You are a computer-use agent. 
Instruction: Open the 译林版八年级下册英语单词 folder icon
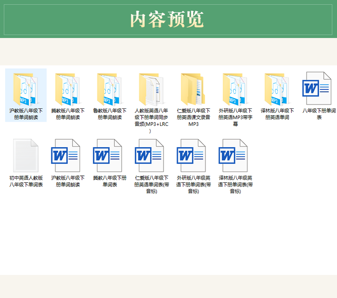tap(277, 89)
